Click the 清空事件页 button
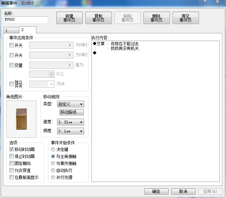226x198 pixels. click(x=186, y=18)
